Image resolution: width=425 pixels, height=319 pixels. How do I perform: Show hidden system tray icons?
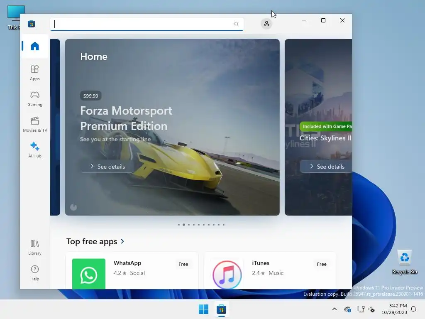coord(335,309)
